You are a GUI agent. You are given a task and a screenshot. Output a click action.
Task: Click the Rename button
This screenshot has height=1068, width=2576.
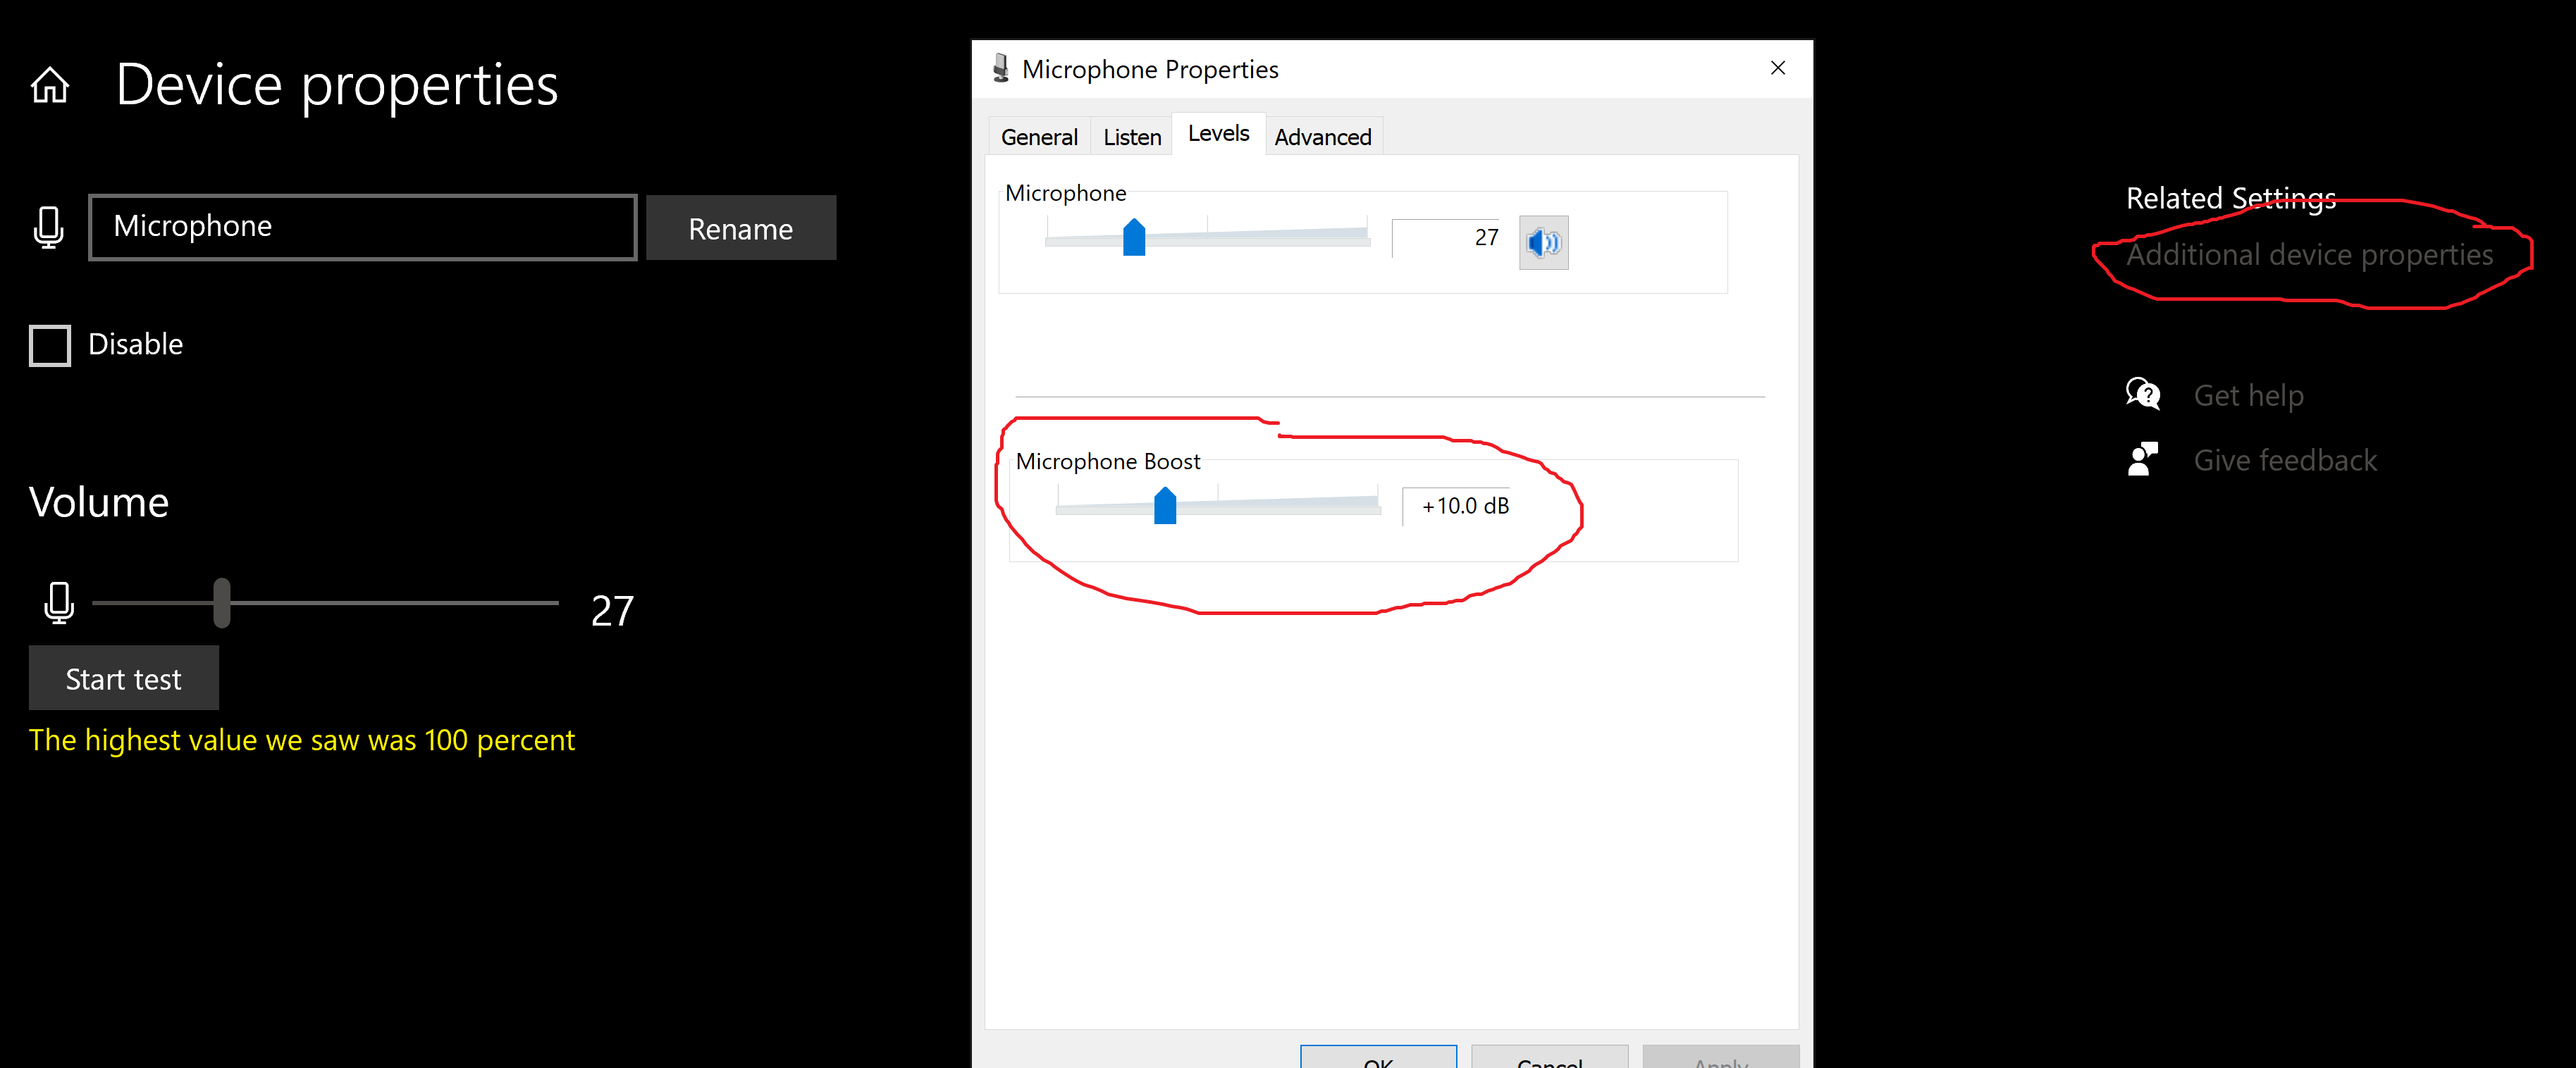click(x=741, y=228)
